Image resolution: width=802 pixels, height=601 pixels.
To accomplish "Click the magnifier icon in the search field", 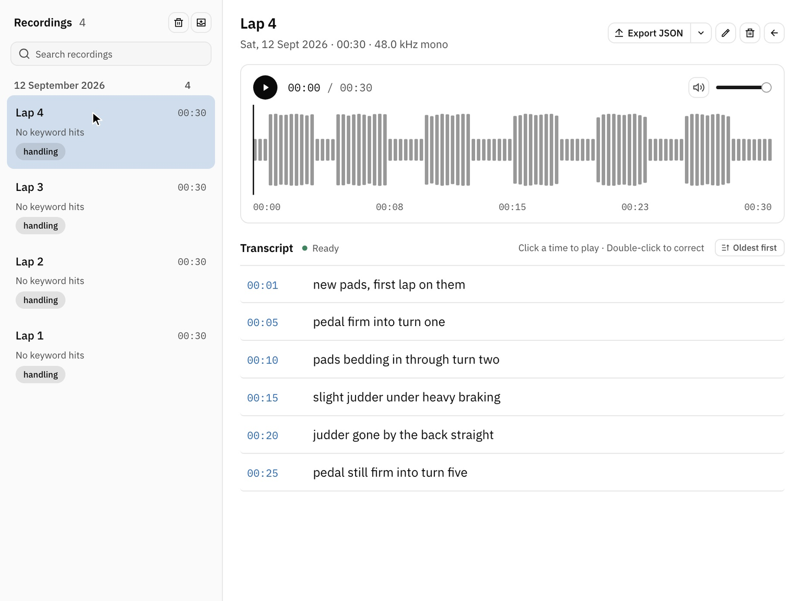I will tap(24, 54).
